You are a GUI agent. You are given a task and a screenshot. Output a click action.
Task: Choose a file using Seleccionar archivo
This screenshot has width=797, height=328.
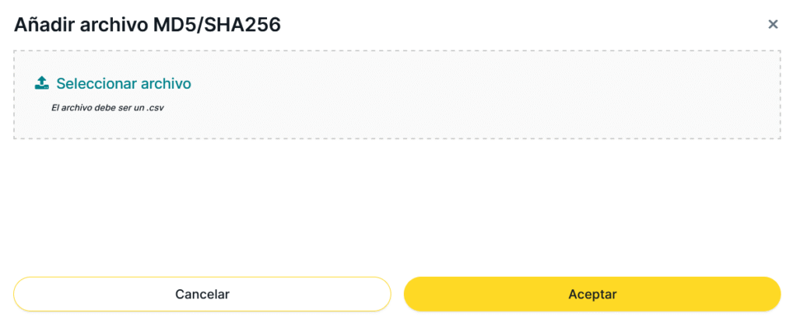coord(123,83)
